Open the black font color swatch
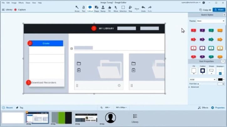 click(221, 79)
